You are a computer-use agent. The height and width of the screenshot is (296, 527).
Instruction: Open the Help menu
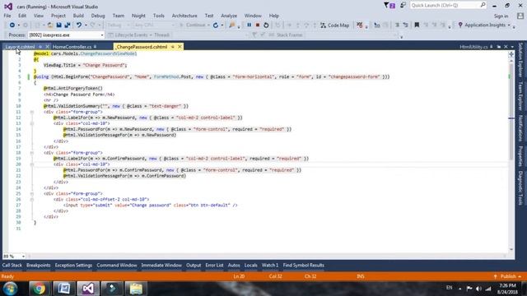(274, 16)
